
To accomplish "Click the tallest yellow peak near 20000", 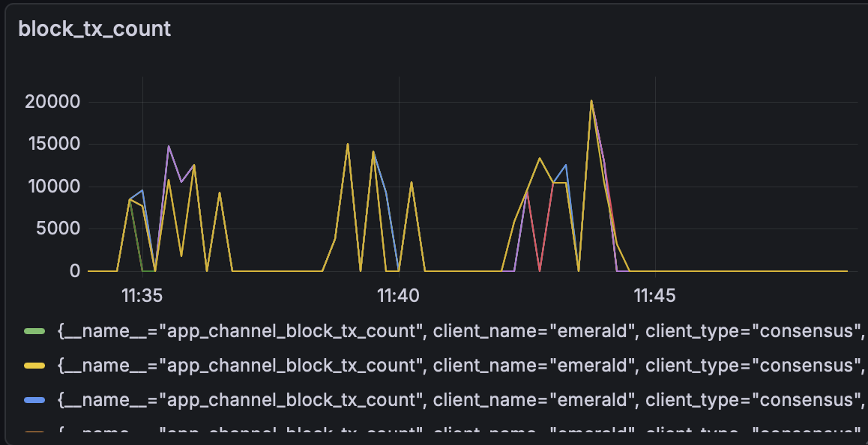I will coord(591,101).
